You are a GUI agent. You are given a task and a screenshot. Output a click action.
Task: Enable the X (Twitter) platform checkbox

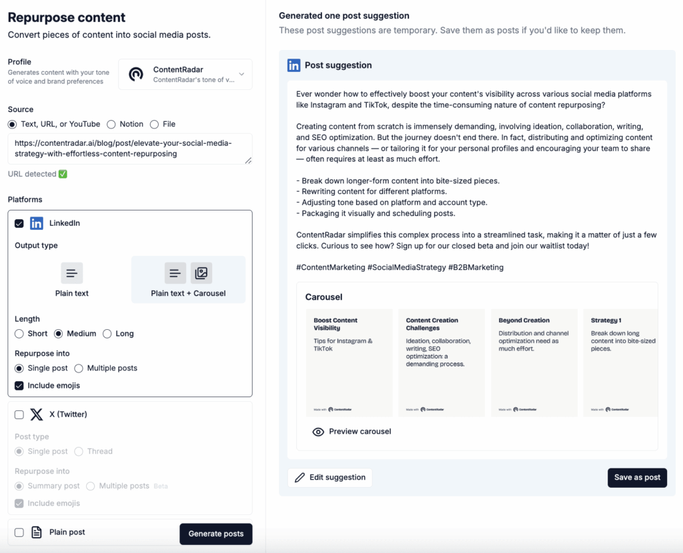[19, 414]
